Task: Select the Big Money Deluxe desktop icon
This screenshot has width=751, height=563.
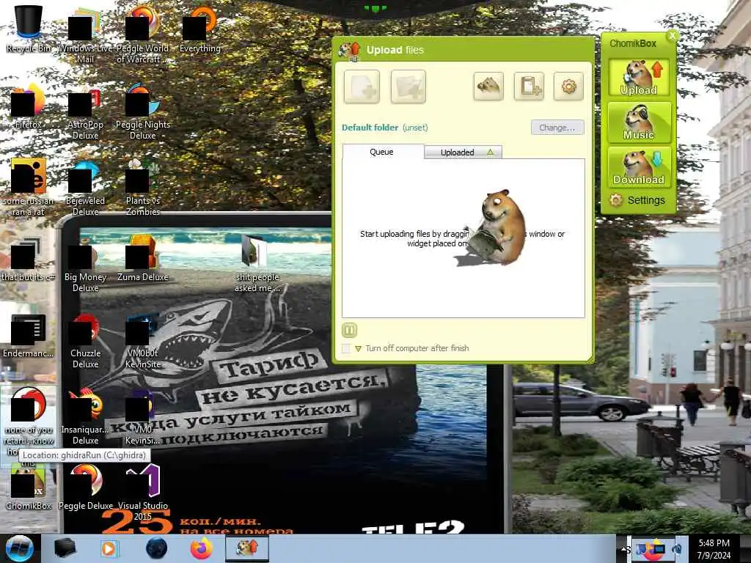Action: 85,264
